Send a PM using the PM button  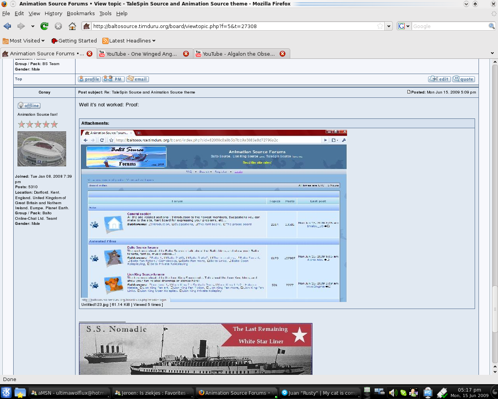click(x=113, y=79)
